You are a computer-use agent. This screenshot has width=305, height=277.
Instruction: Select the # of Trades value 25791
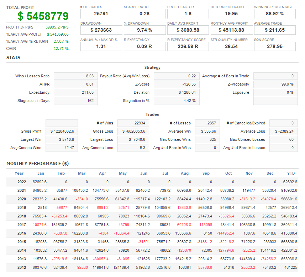[x=101, y=14]
